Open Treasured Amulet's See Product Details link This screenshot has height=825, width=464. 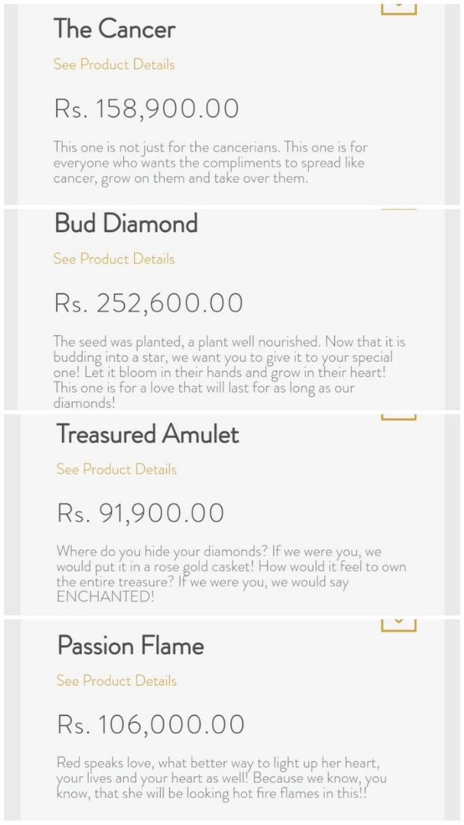click(117, 469)
